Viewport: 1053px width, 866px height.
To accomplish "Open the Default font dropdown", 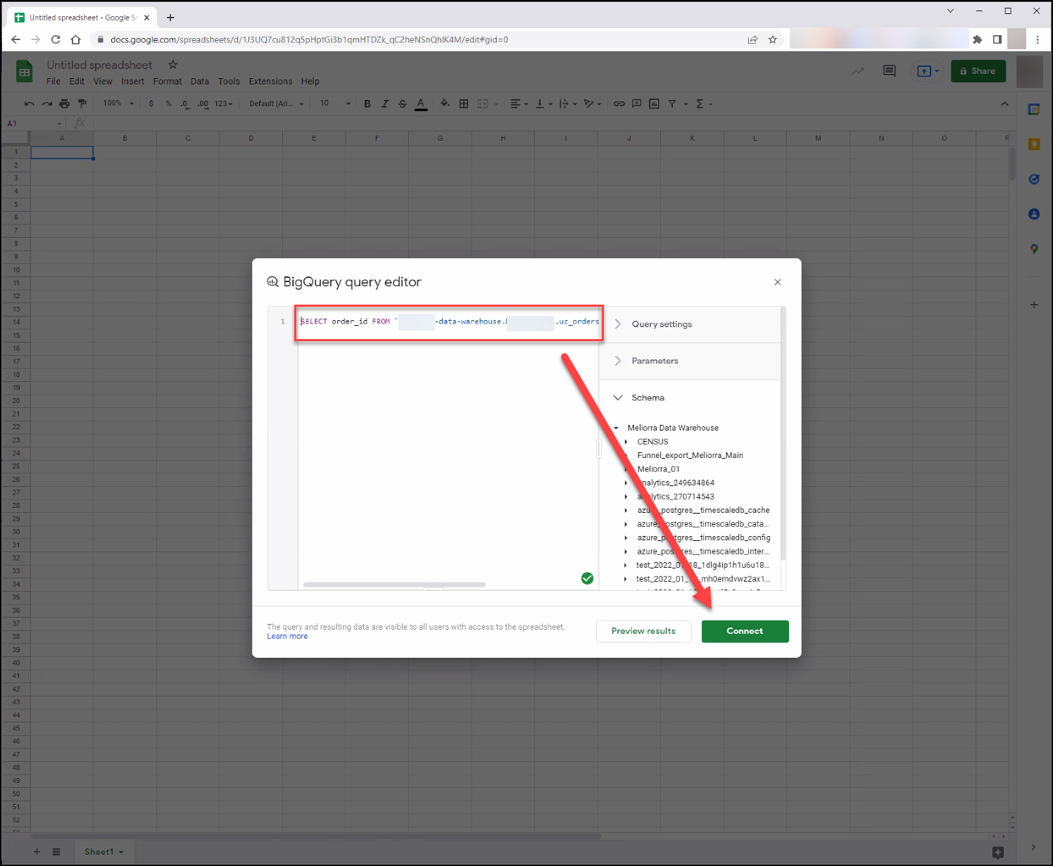I will (276, 103).
